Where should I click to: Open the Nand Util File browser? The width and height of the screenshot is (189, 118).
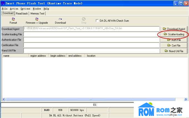pos(174,51)
